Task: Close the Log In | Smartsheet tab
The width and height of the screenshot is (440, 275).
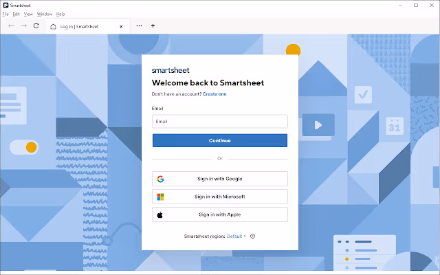Action: 121,26
